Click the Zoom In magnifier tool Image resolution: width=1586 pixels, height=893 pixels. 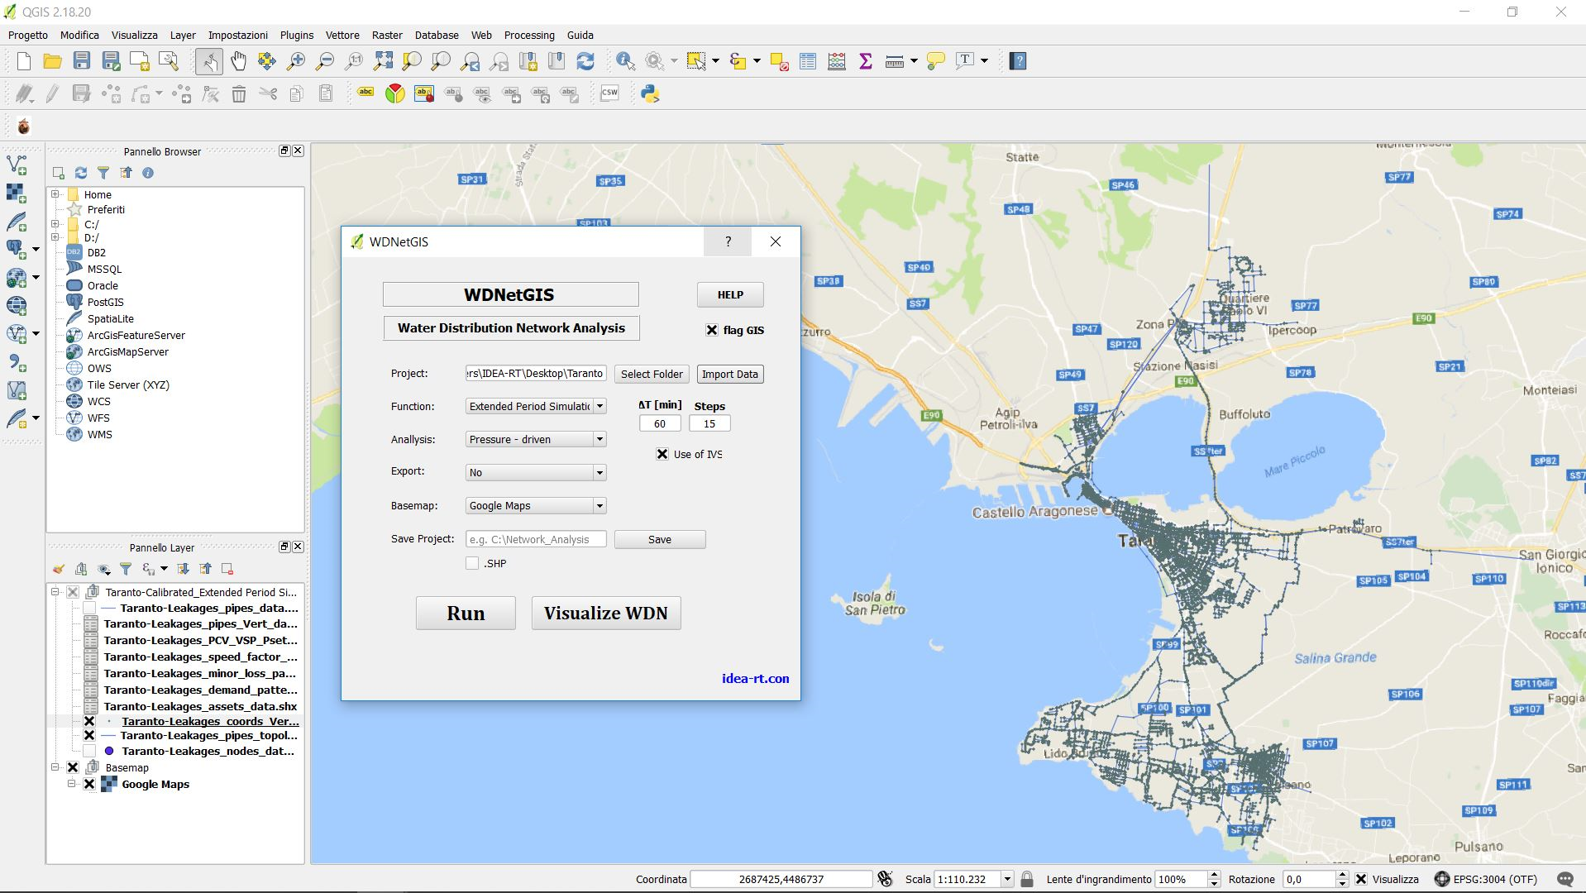point(295,60)
